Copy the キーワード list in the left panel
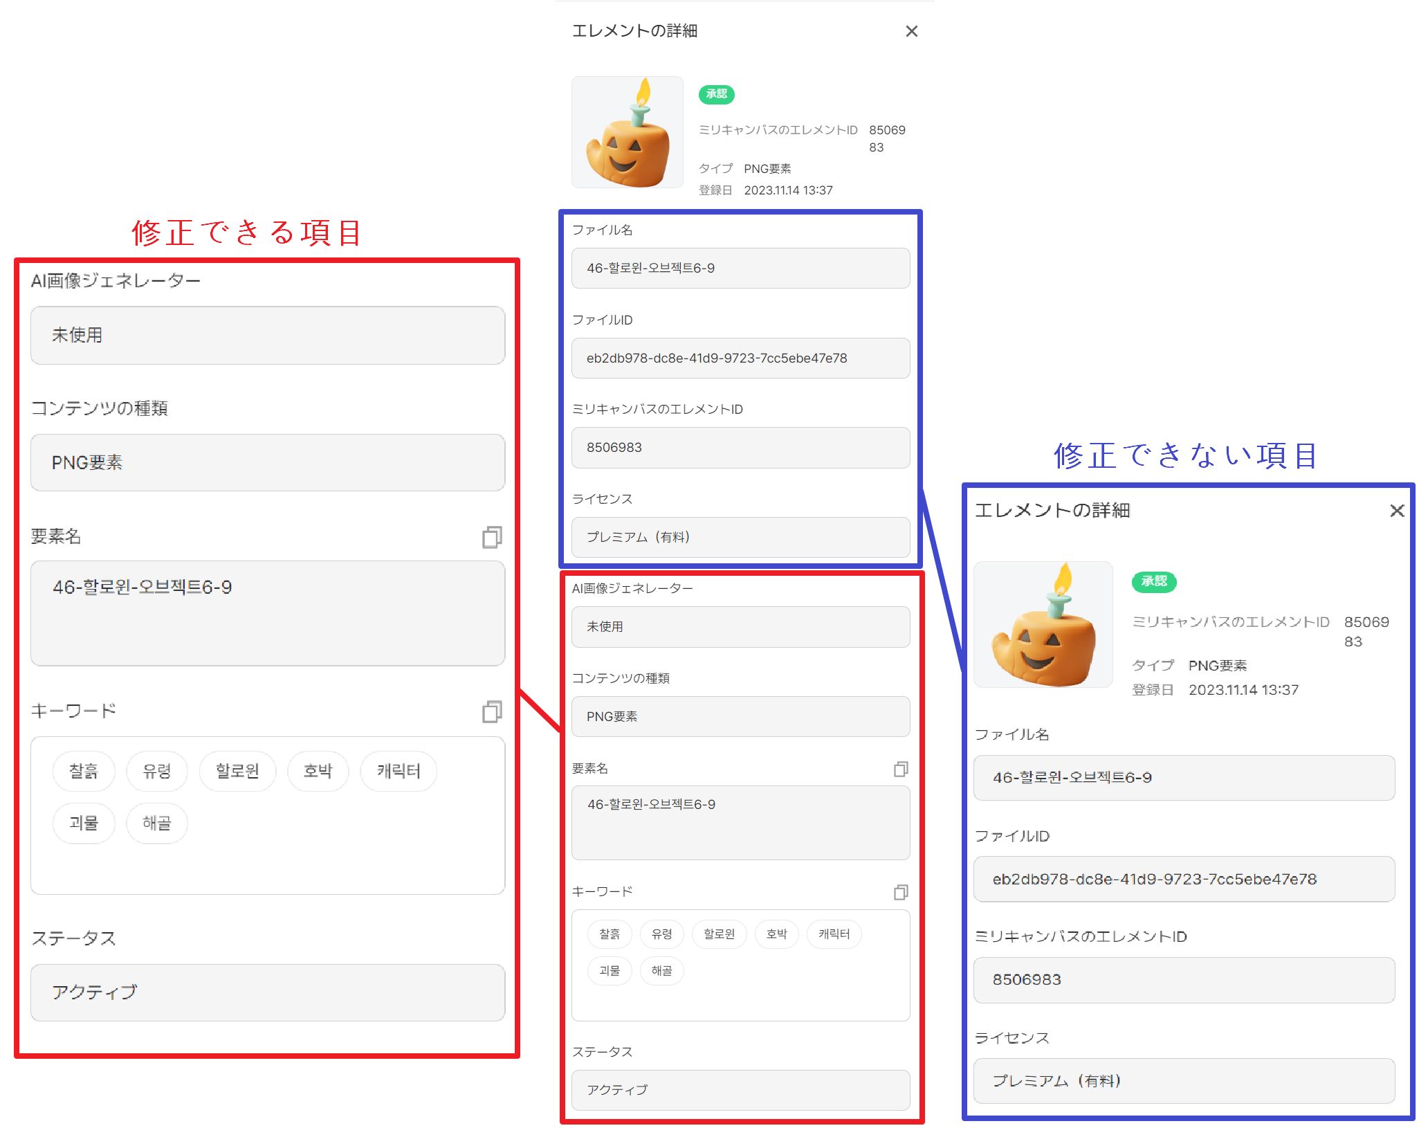This screenshot has width=1419, height=1128. click(491, 712)
